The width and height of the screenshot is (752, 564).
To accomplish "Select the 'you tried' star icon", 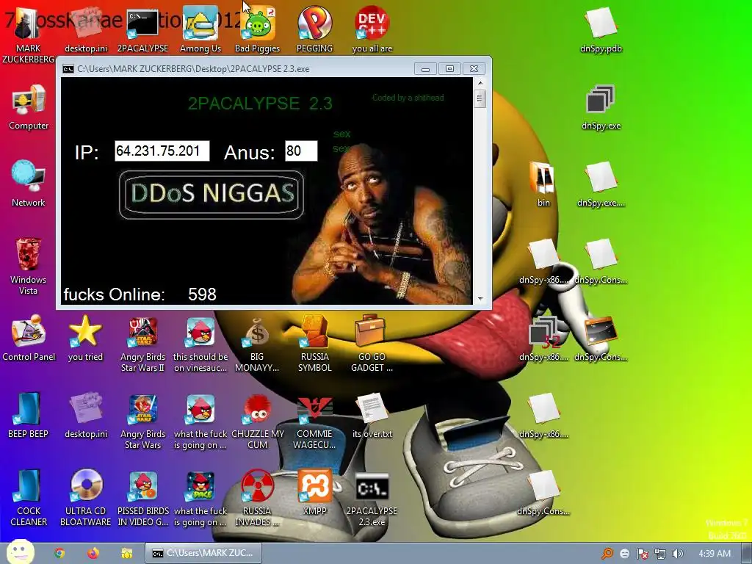I will pyautogui.click(x=85, y=331).
